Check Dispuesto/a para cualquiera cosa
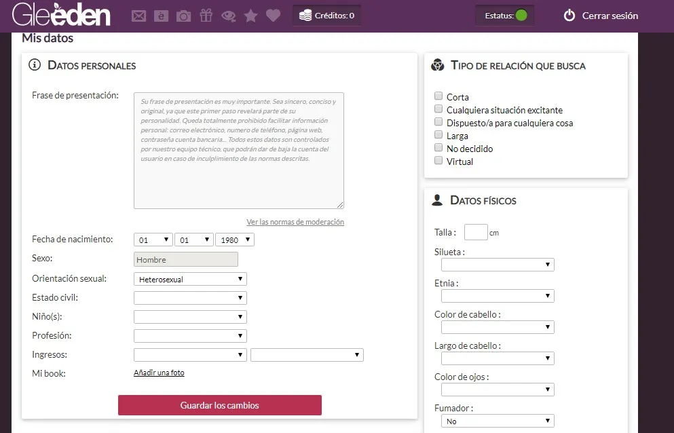The width and height of the screenshot is (674, 433). [x=438, y=121]
